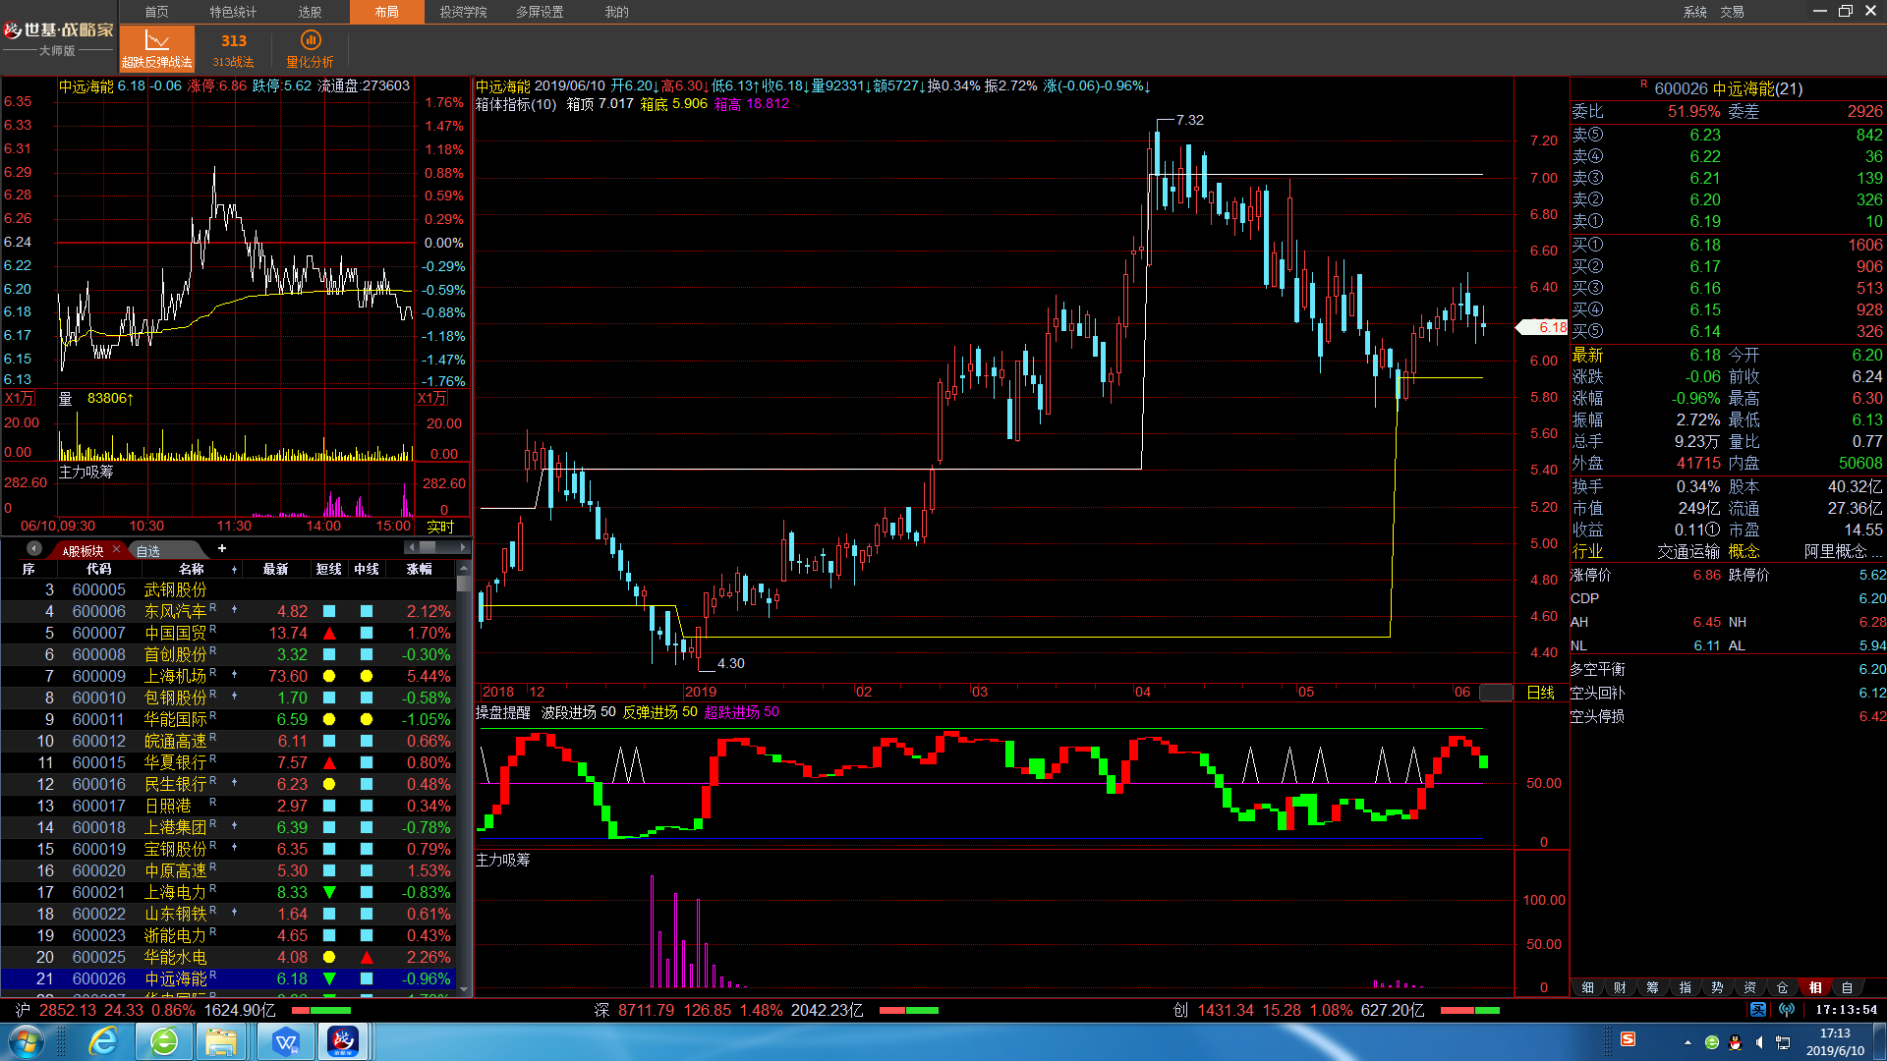Go to the 首页 tab
Viewport: 1887px width, 1061px height.
point(156,12)
